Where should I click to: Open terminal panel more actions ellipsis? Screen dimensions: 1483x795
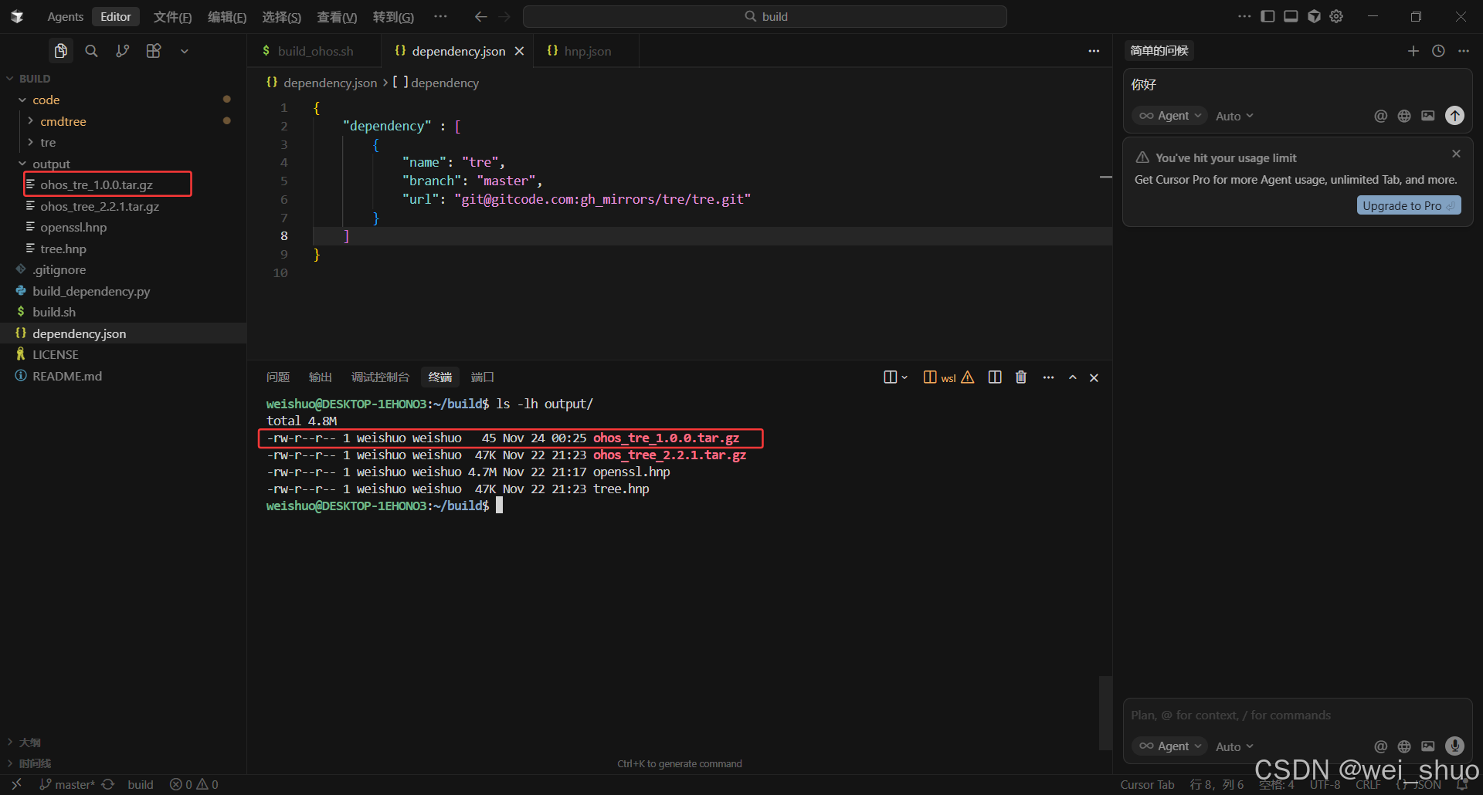pos(1048,377)
